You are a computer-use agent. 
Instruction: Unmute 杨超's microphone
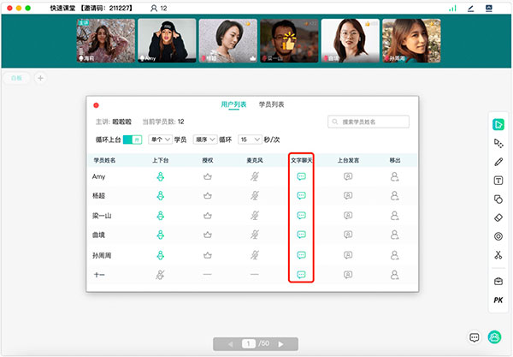(254, 196)
